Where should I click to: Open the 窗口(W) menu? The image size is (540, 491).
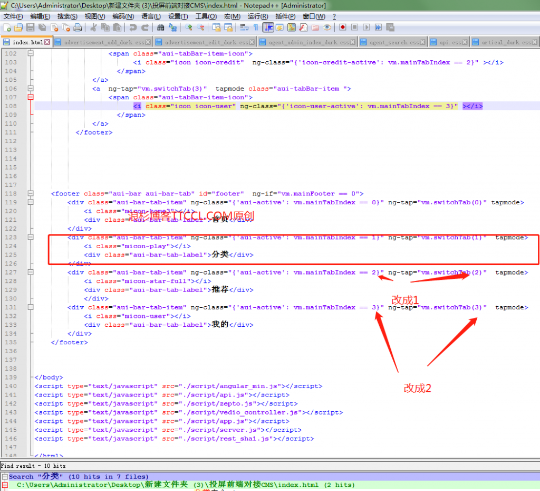point(314,16)
